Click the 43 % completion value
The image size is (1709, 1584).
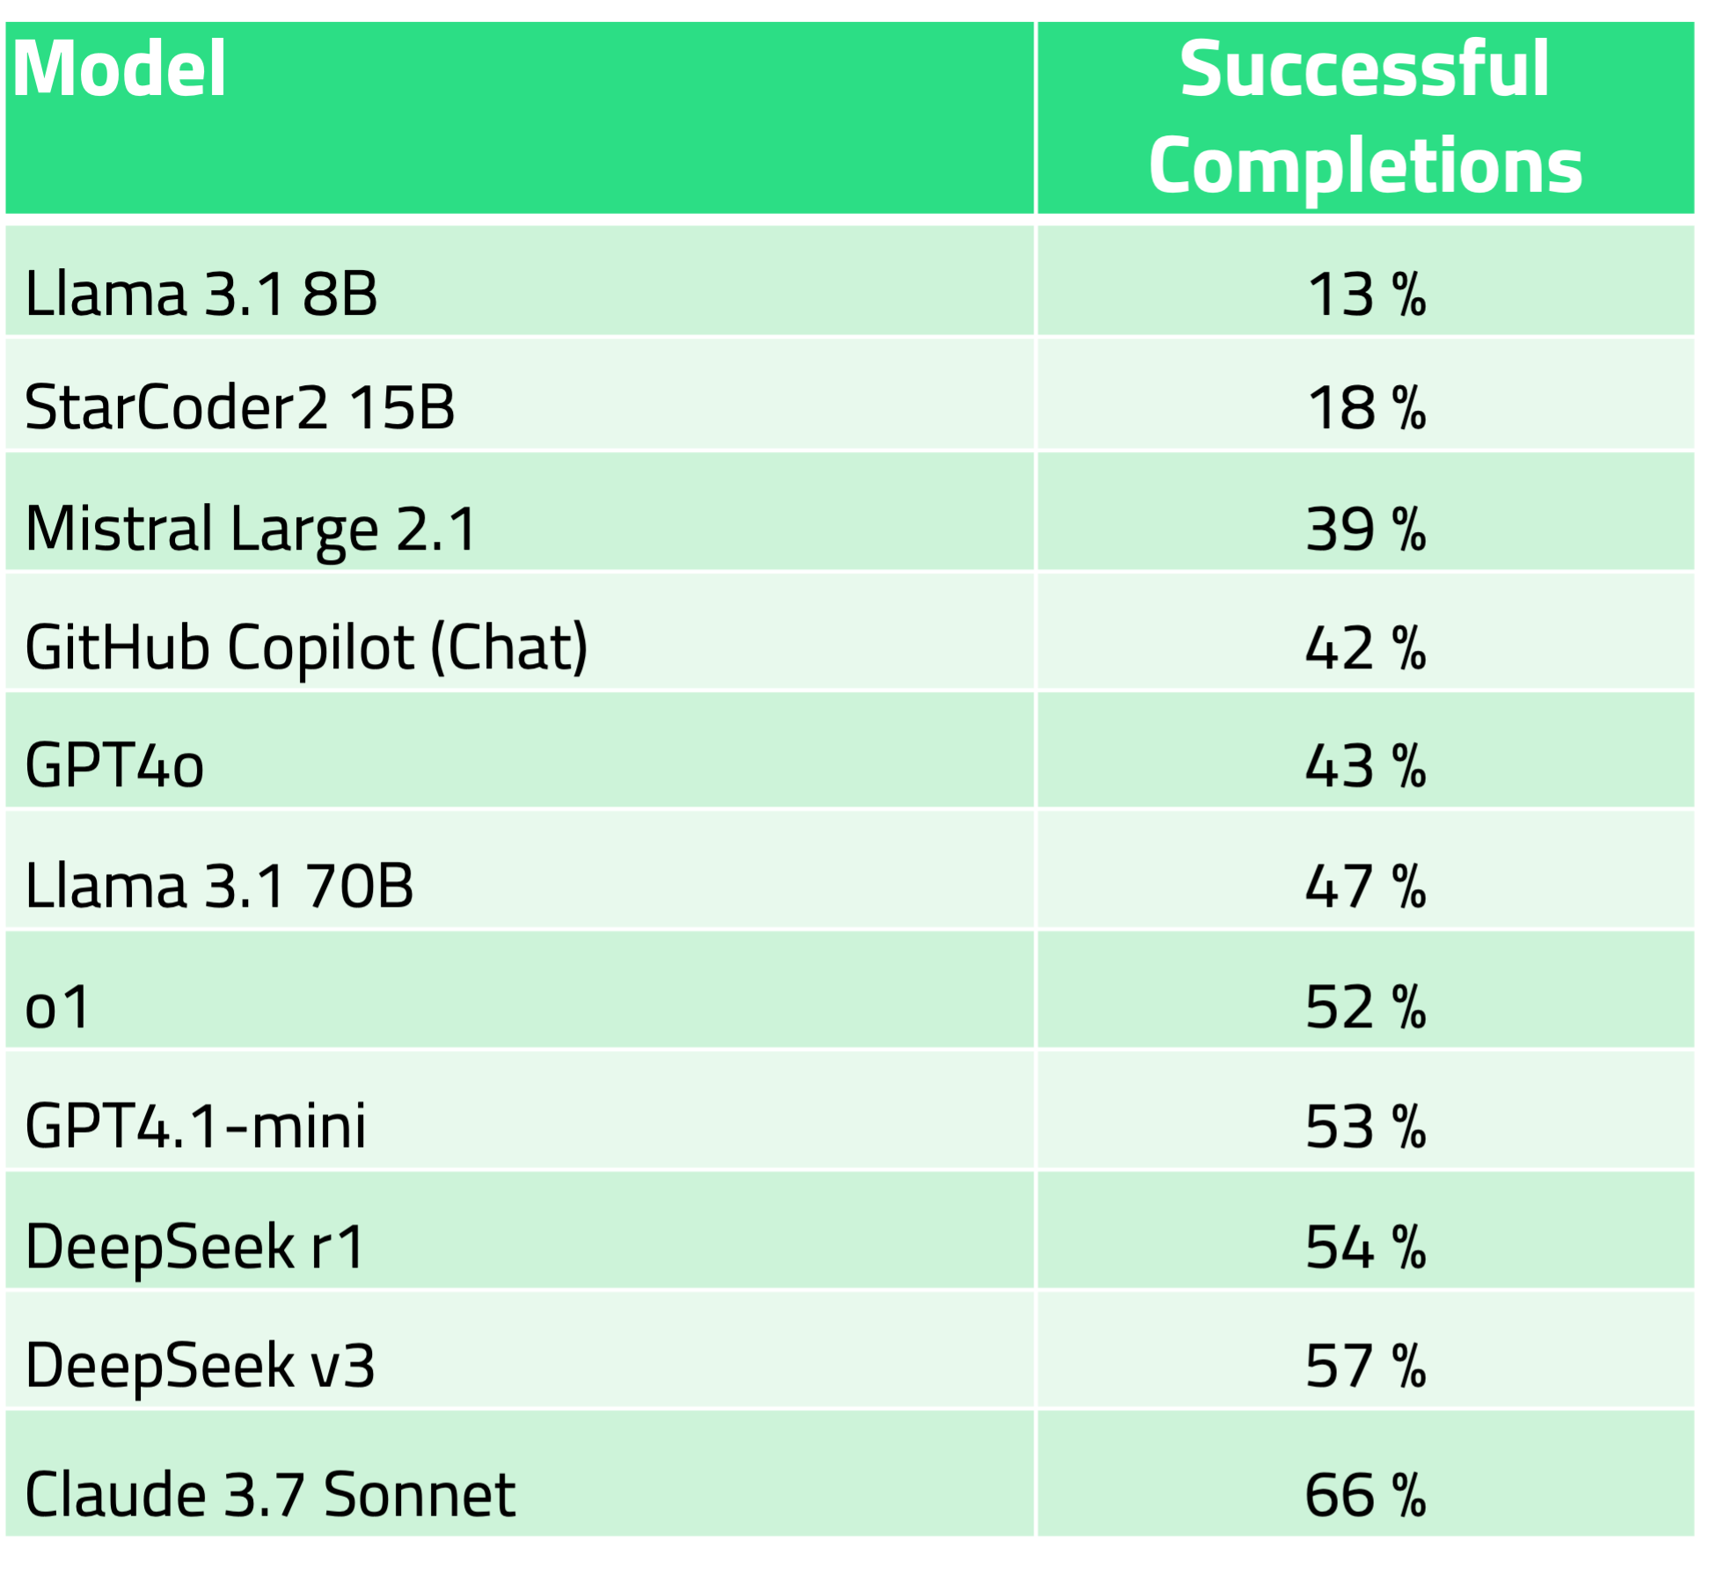coord(1365,766)
